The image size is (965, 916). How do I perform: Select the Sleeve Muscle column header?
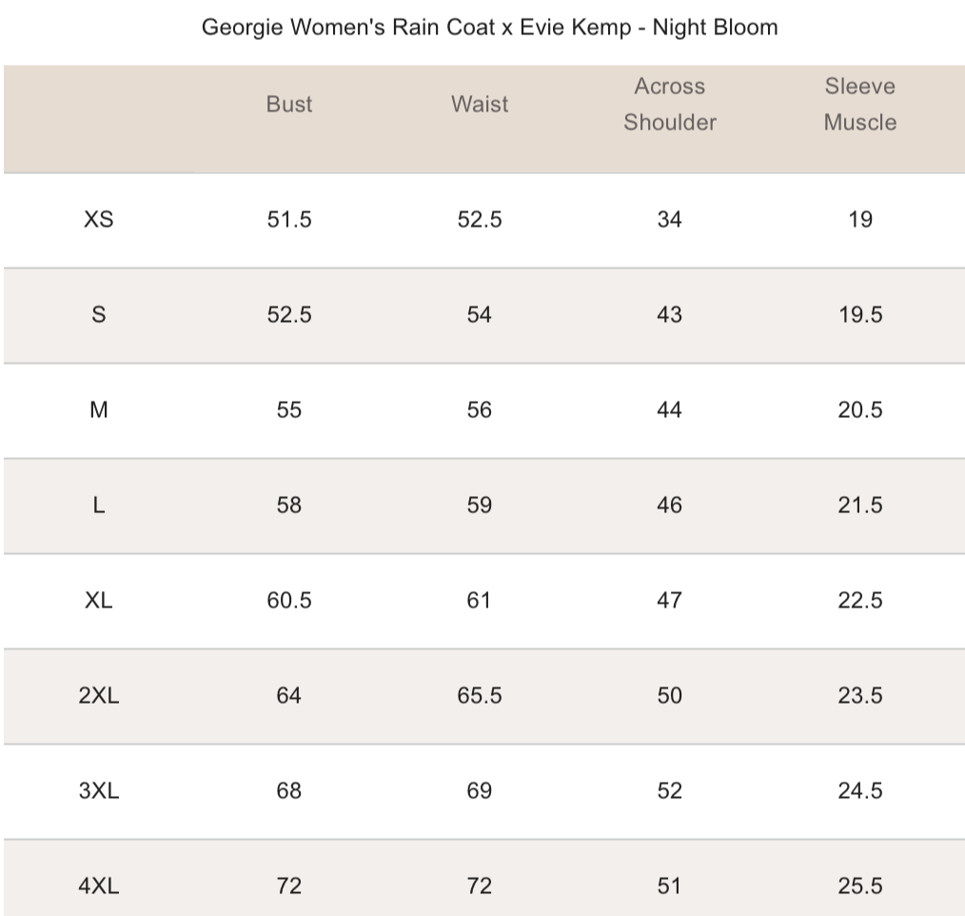click(860, 105)
